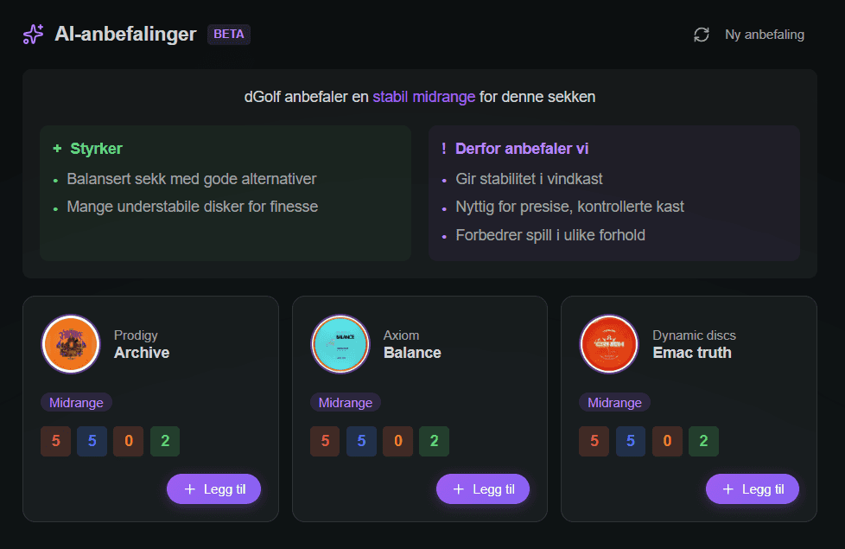Click the Midrange tag on Emac truth card
This screenshot has height=549, width=845.
(x=614, y=403)
